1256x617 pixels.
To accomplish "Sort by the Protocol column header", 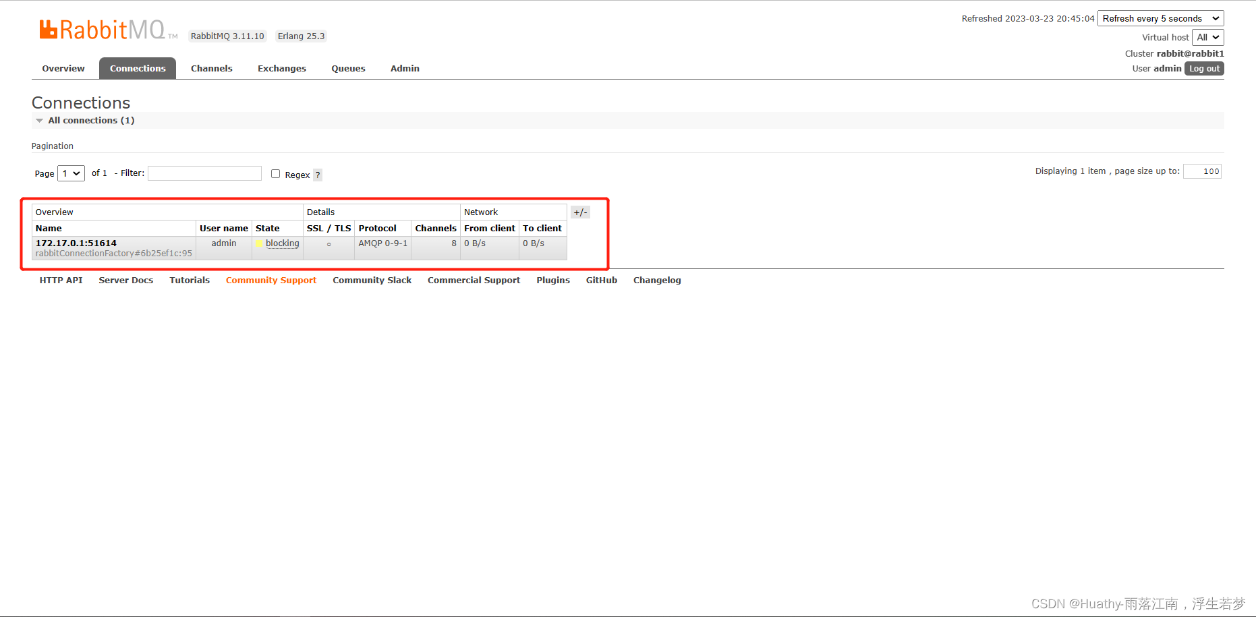I will 377,228.
